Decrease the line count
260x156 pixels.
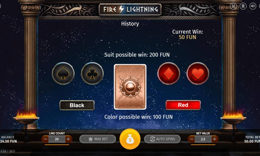click(45, 139)
